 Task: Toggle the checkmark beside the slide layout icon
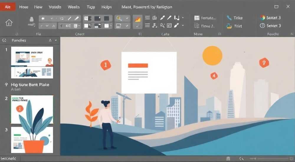(127, 26)
